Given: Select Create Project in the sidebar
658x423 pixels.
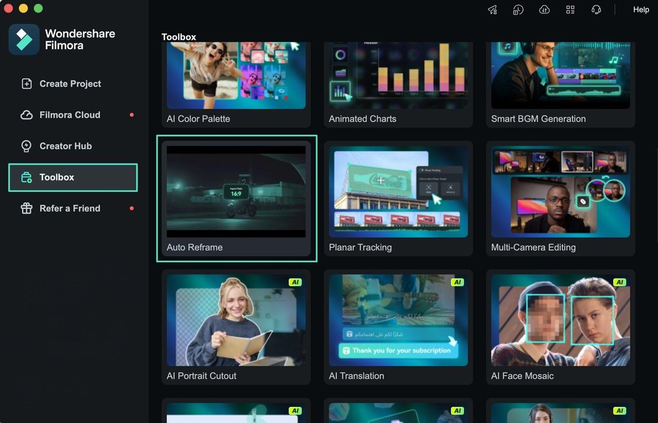Looking at the screenshot, I should tap(73, 84).
